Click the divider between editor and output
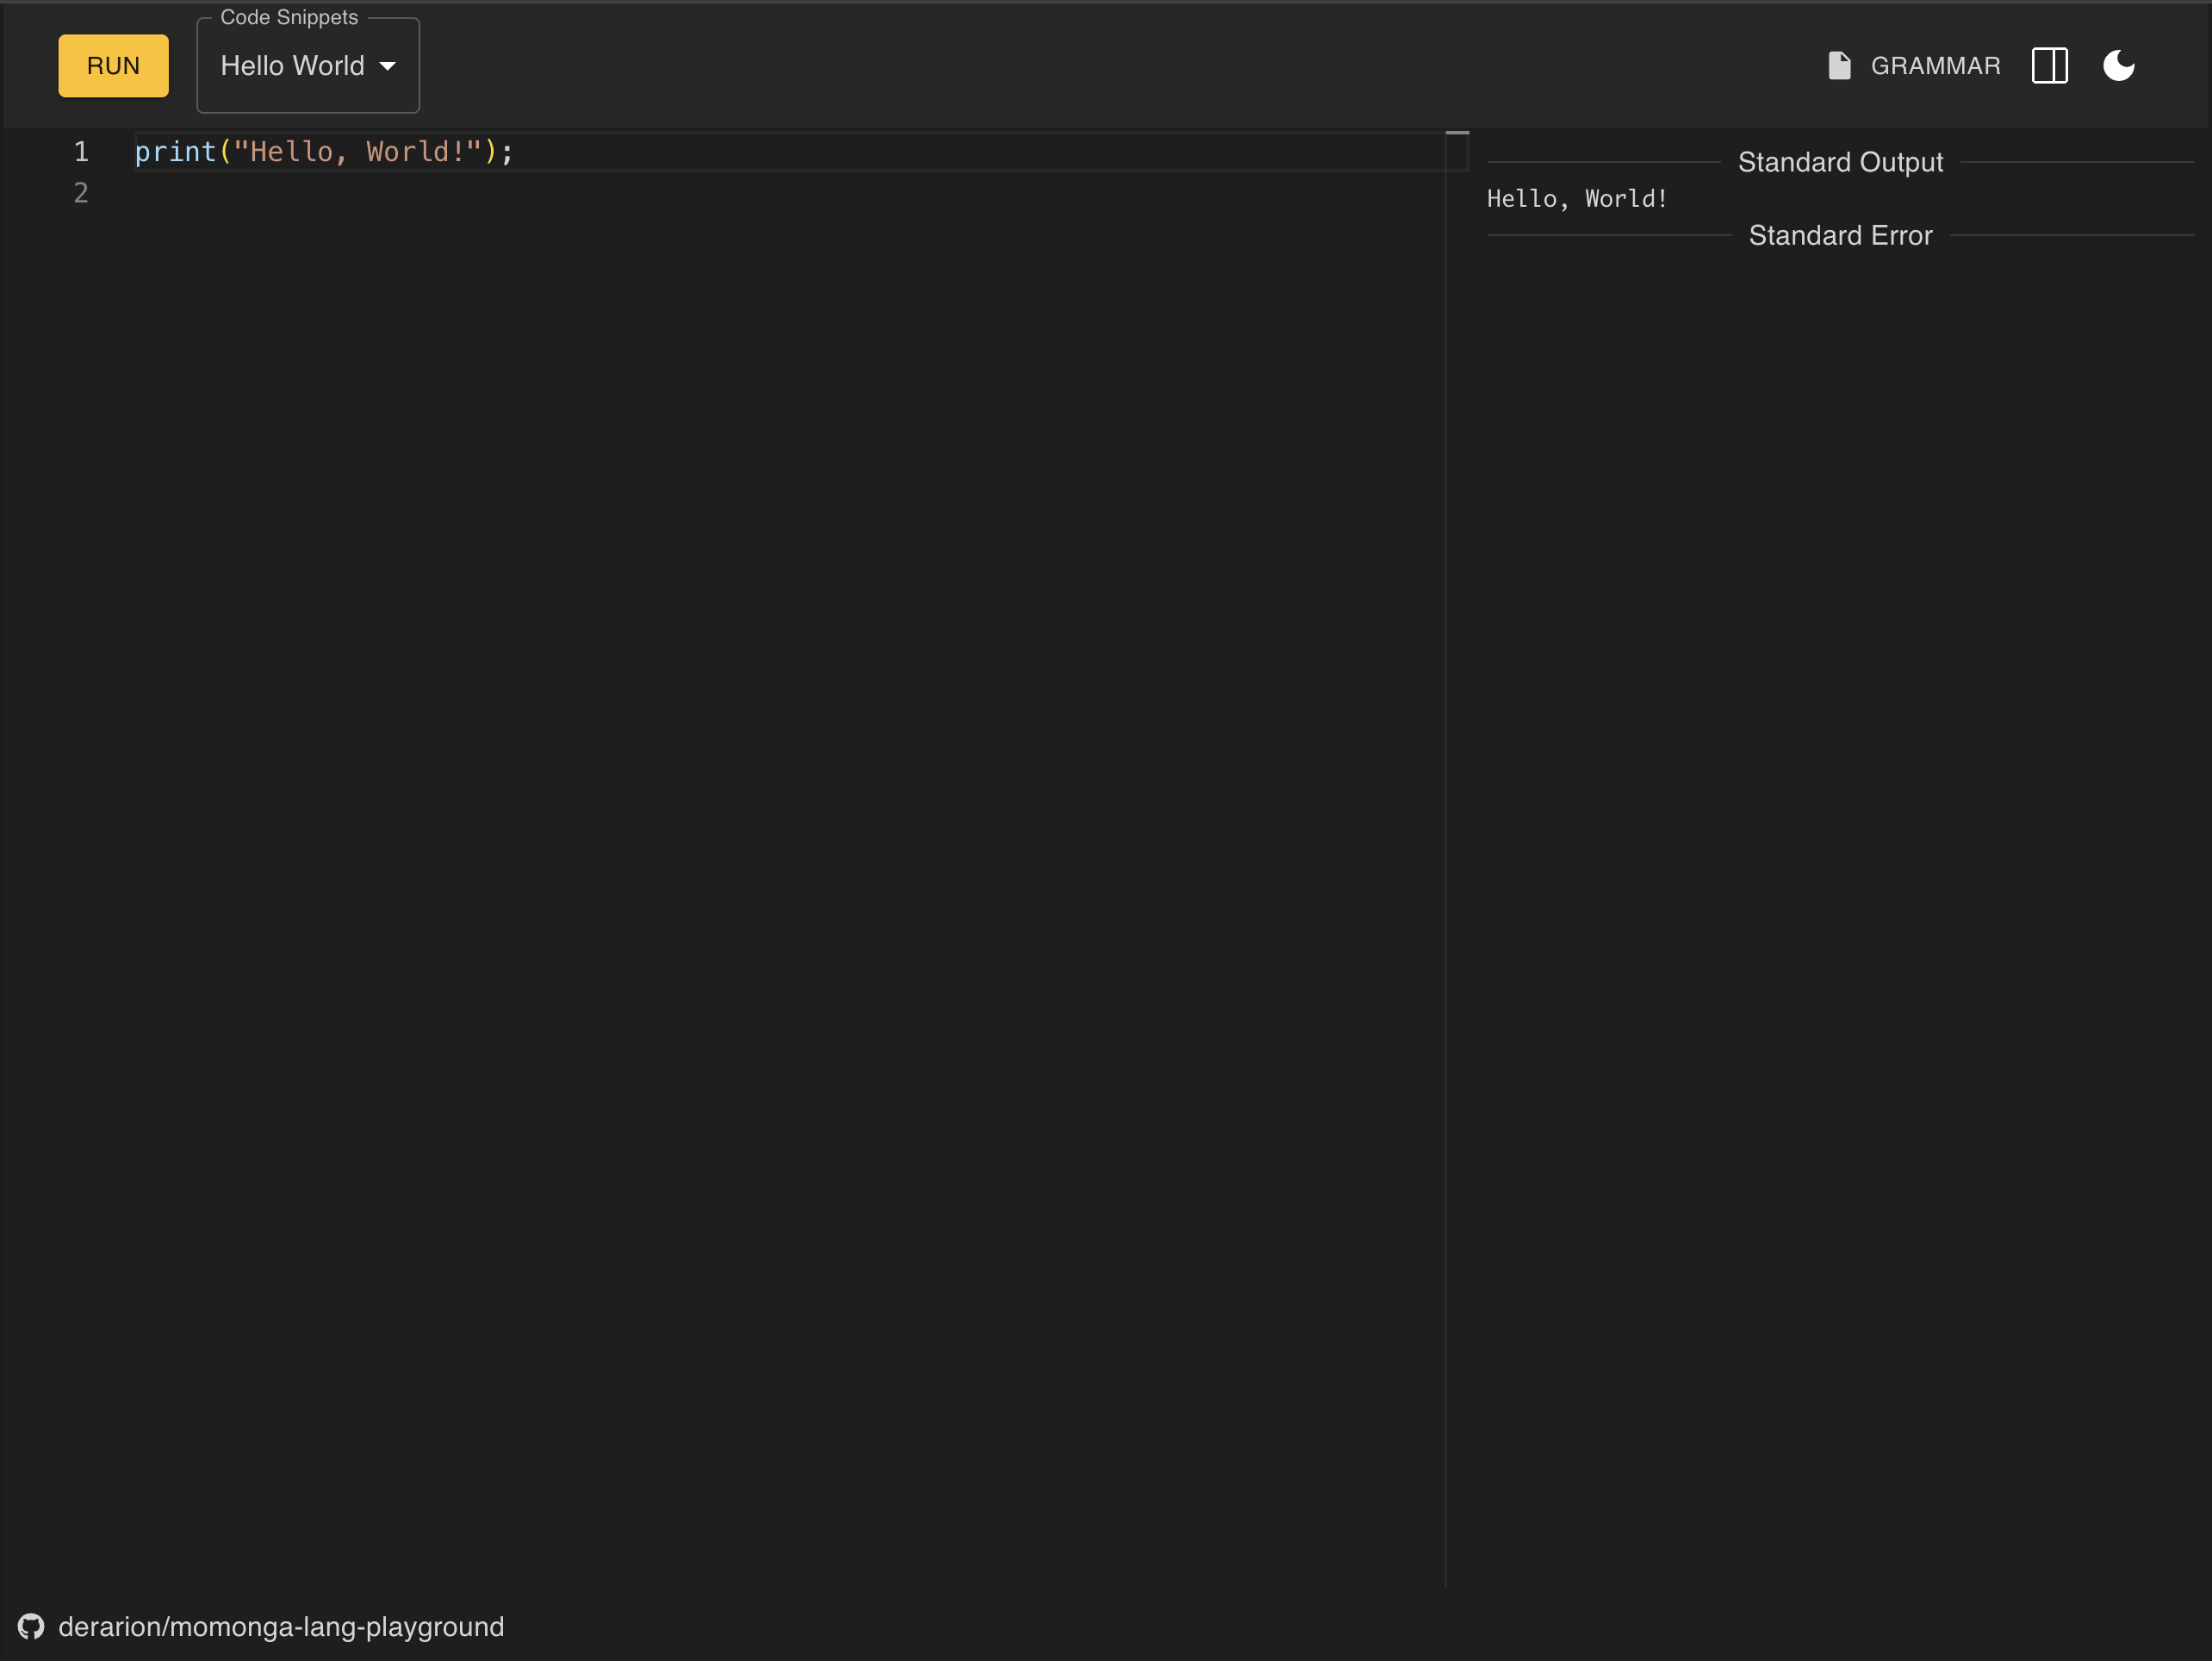 1445,800
